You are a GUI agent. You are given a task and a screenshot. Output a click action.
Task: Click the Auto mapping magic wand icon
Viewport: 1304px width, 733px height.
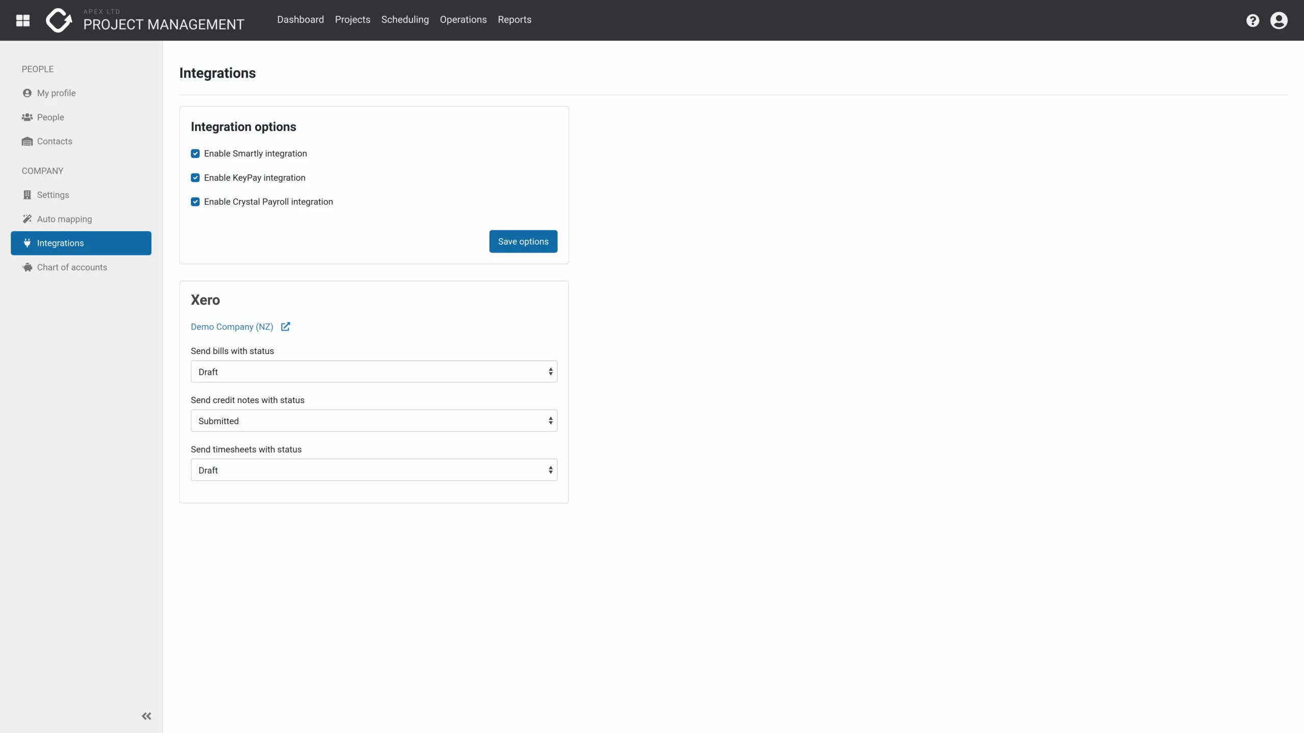[28, 219]
